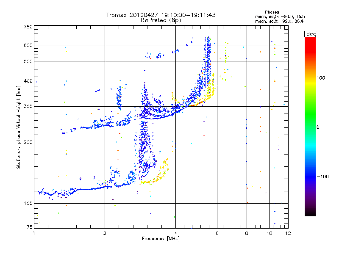Click the y-axis tick label '300'
Viewport: 339px width, 254px height.
28,107
